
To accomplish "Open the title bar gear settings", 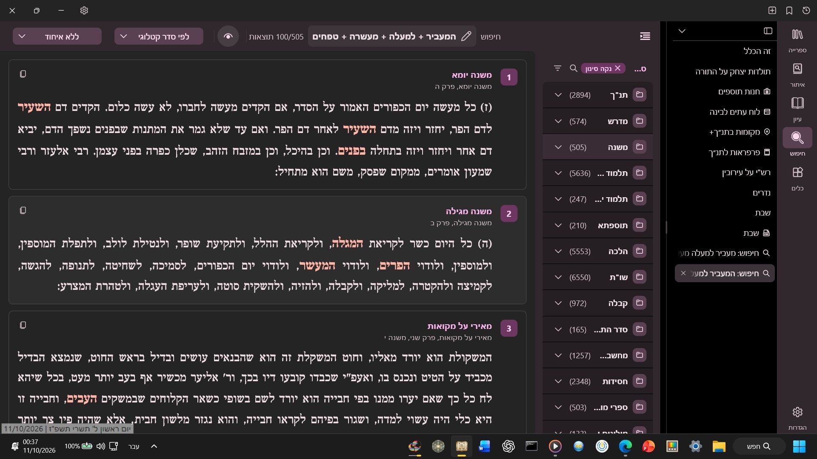I will (x=84, y=11).
